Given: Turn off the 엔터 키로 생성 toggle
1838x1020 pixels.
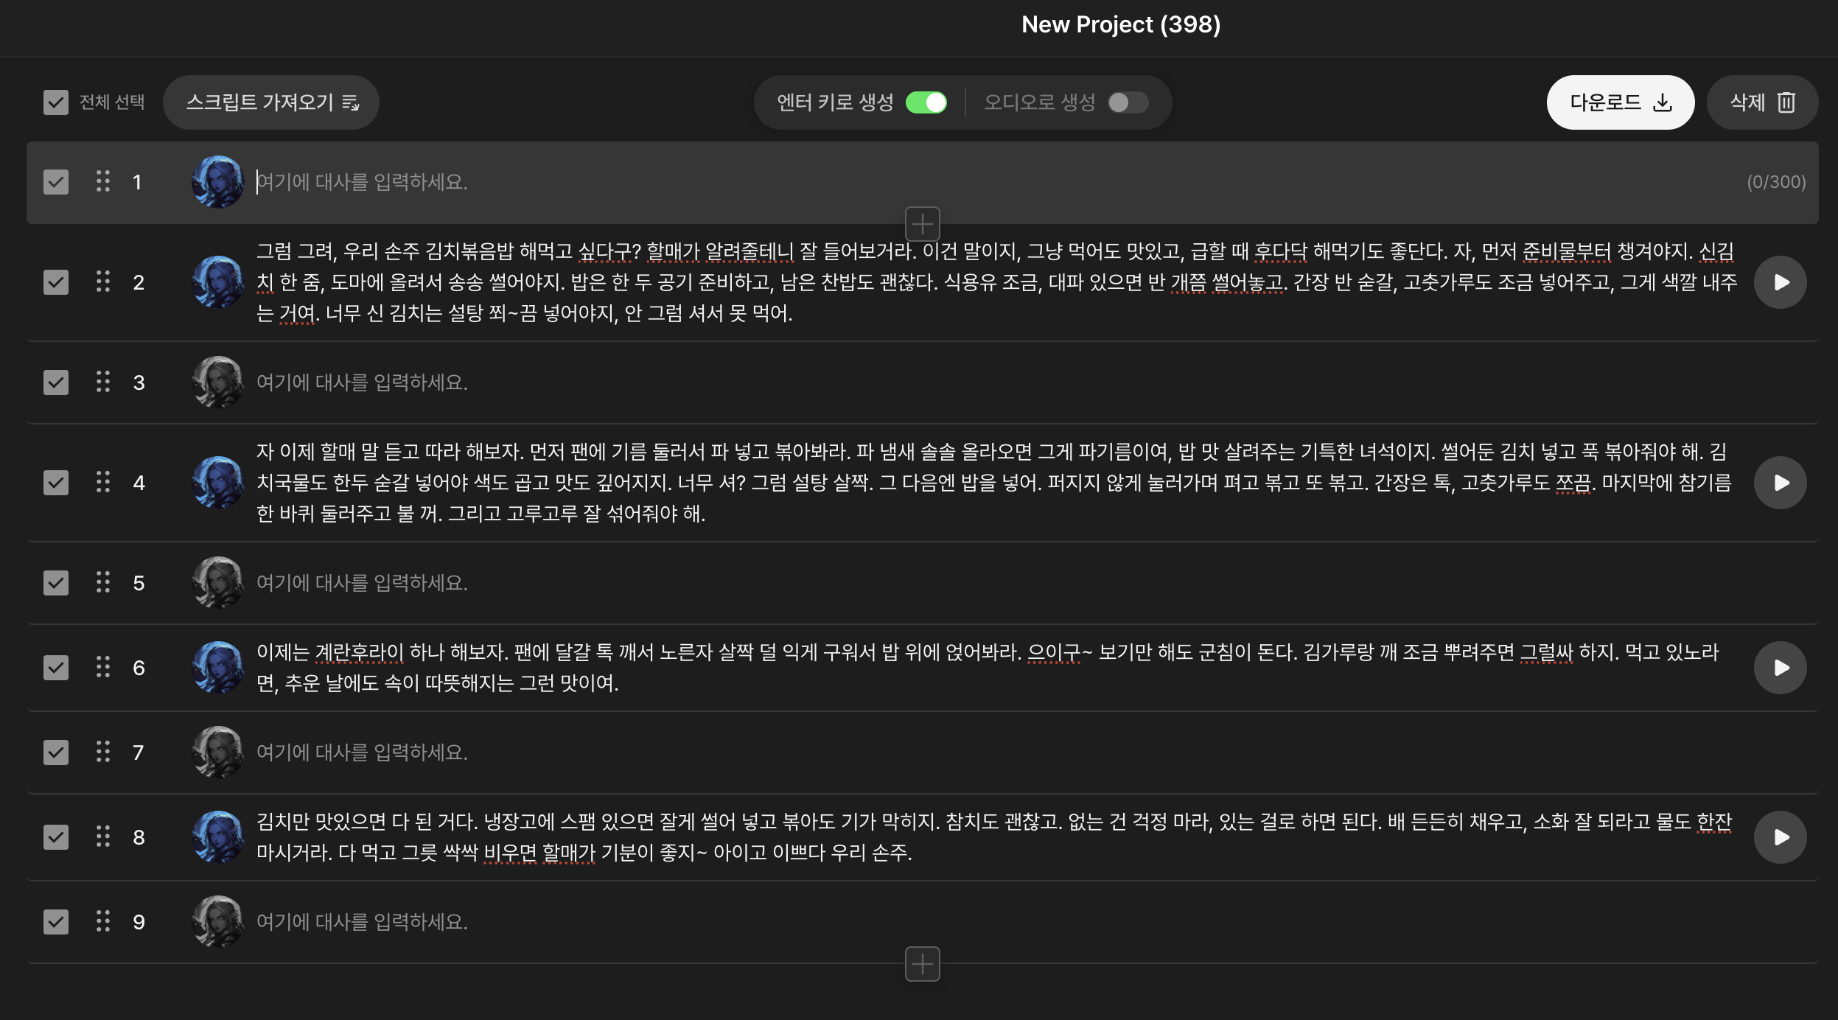Looking at the screenshot, I should click(926, 102).
